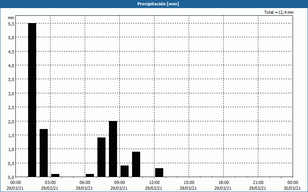
Task: Click the 4,5 y-axis label
Action: (11, 51)
